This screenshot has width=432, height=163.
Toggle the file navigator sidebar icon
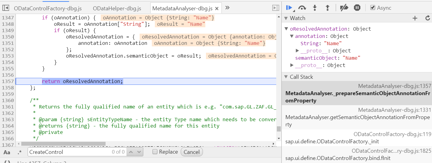(x=5, y=8)
